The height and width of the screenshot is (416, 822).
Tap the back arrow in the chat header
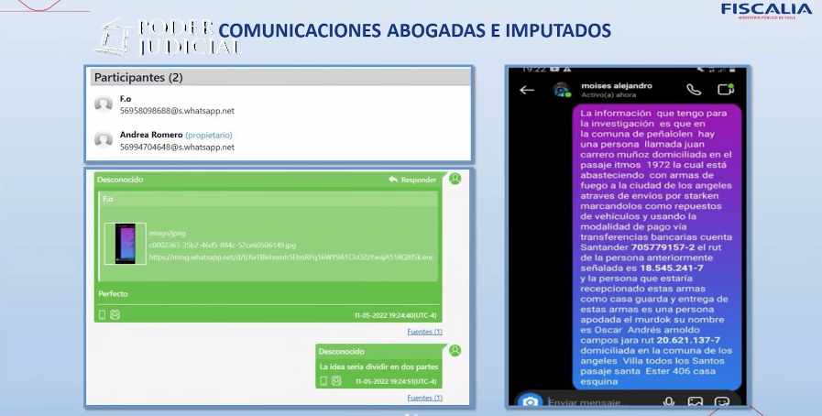527,90
